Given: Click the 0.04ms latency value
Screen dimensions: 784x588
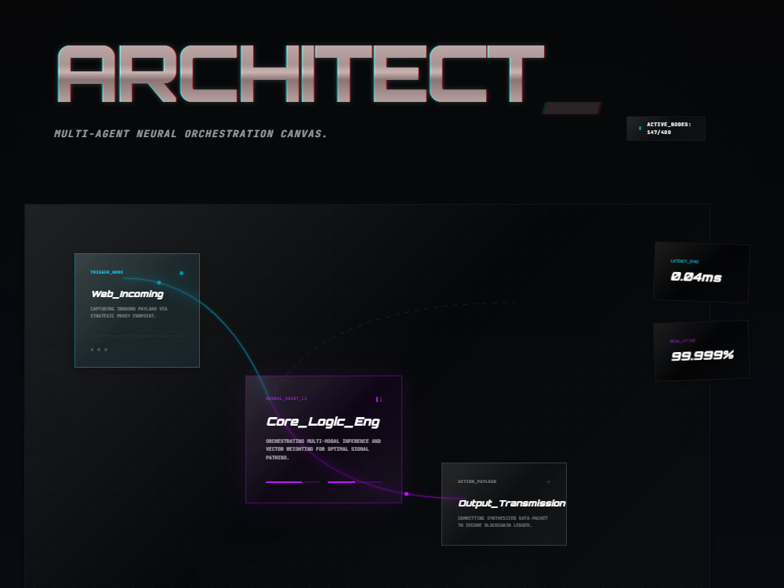Looking at the screenshot, I should tap(696, 277).
